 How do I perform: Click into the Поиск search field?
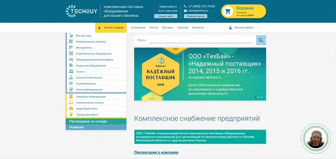tap(201, 40)
